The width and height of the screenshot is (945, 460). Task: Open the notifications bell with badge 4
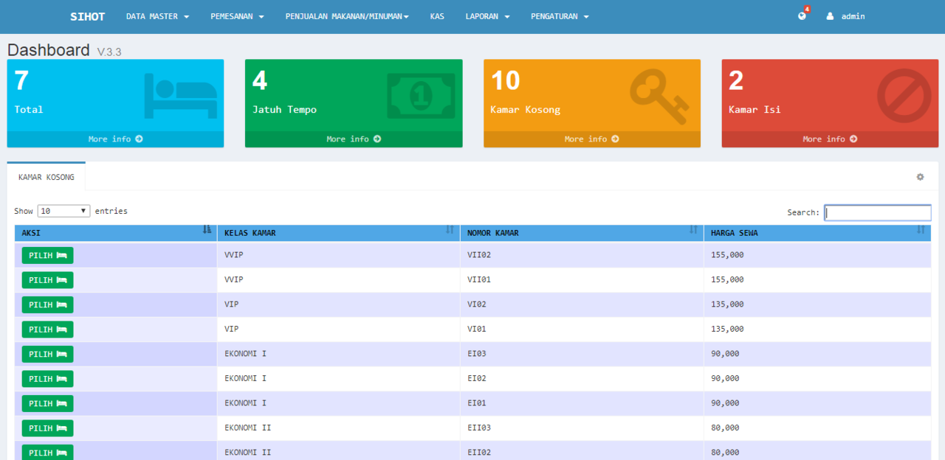(801, 15)
